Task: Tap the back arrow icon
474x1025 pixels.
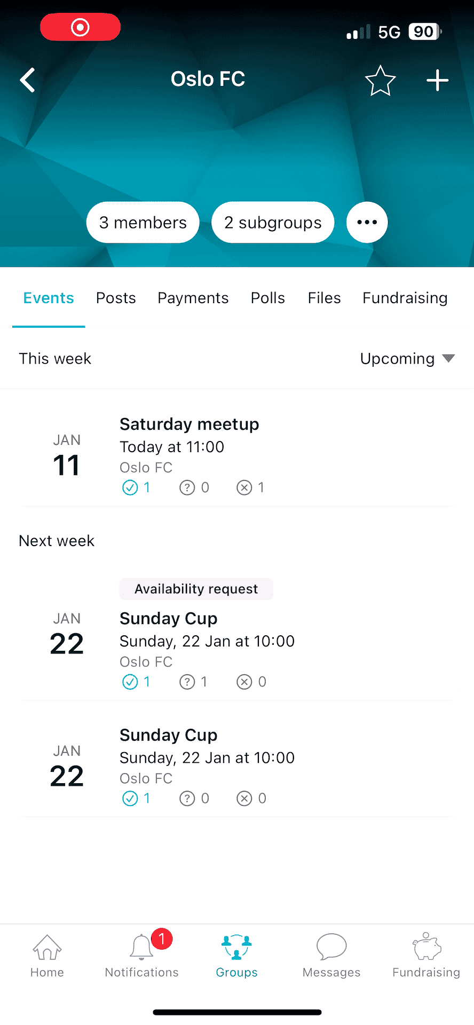Action: [28, 80]
